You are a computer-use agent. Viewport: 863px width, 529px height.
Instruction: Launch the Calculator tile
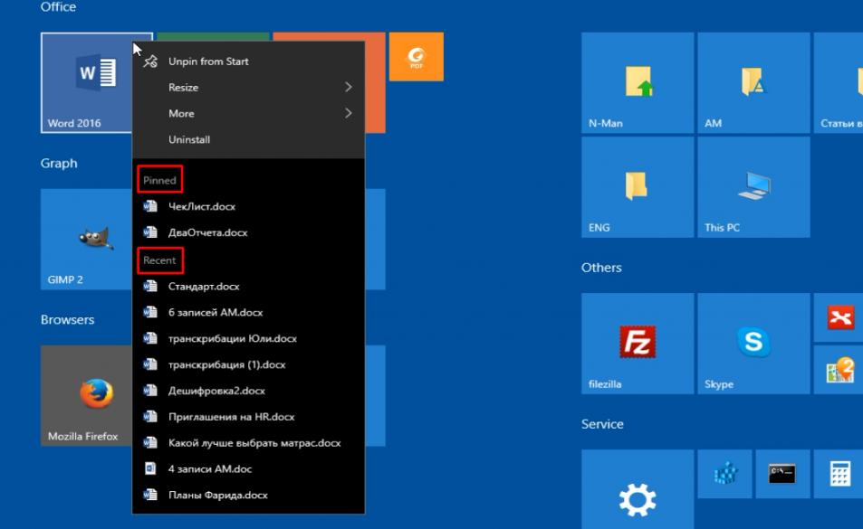pos(839,474)
